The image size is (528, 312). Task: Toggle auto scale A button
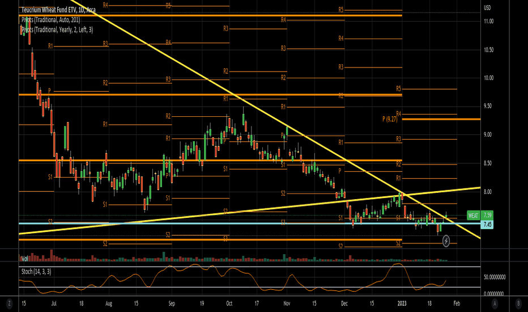pyautogui.click(x=495, y=303)
